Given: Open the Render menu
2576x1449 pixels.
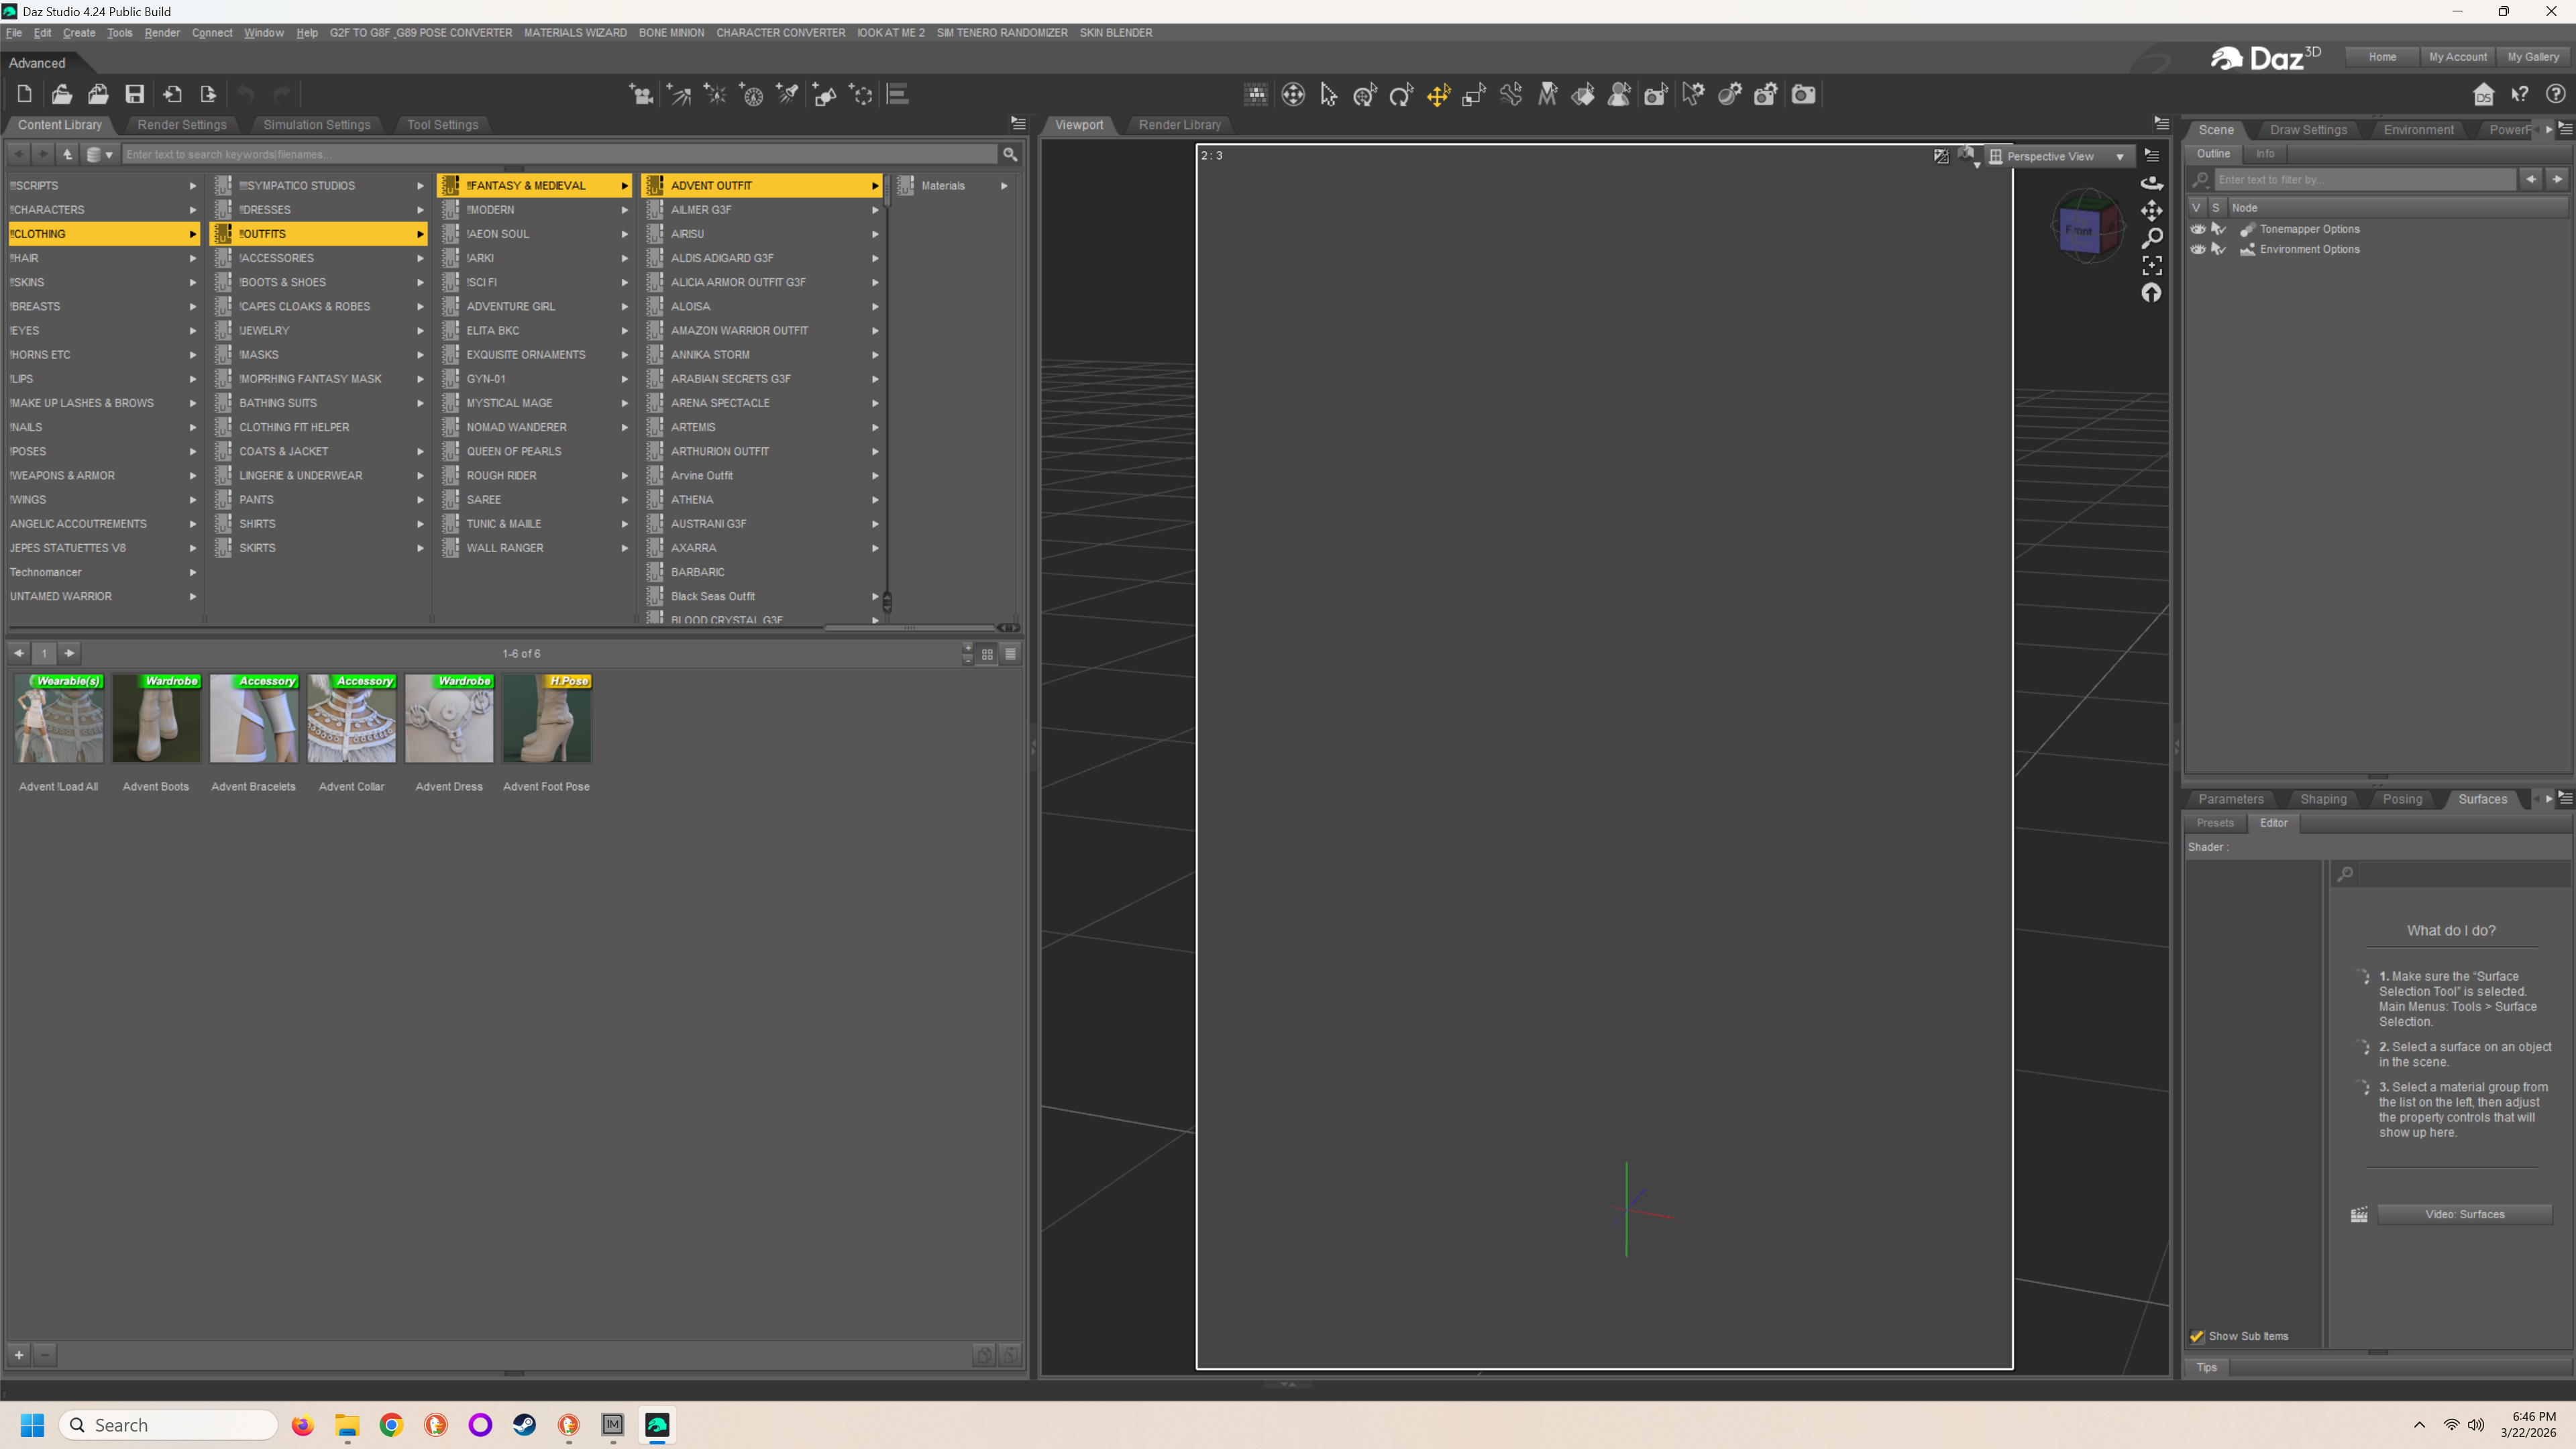Looking at the screenshot, I should 161,33.
